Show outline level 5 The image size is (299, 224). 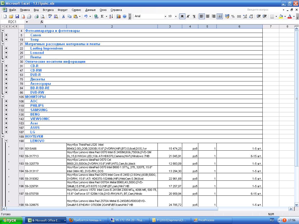[16, 26]
